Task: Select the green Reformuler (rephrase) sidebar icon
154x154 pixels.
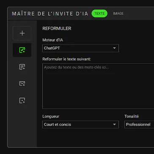Action: tap(22, 50)
